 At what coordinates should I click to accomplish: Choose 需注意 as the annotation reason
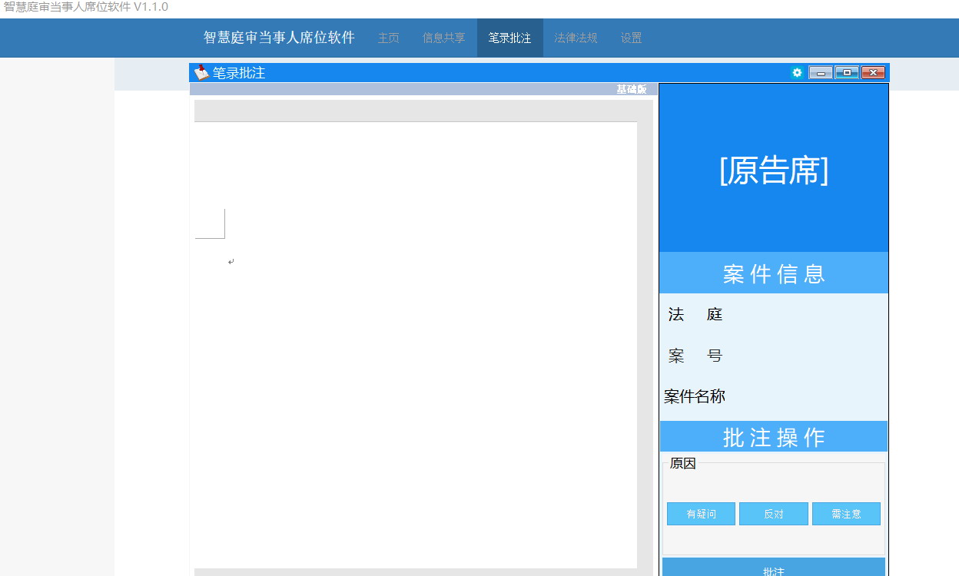click(846, 514)
